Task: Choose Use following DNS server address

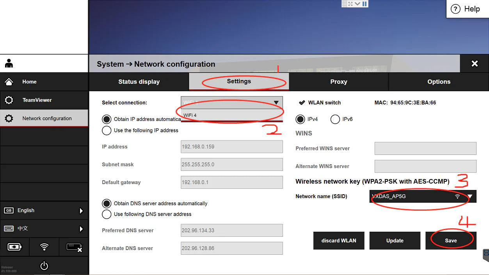Action: click(x=107, y=214)
